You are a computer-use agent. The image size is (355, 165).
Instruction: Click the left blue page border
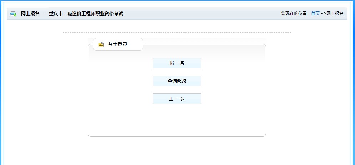[x=1, y=89]
